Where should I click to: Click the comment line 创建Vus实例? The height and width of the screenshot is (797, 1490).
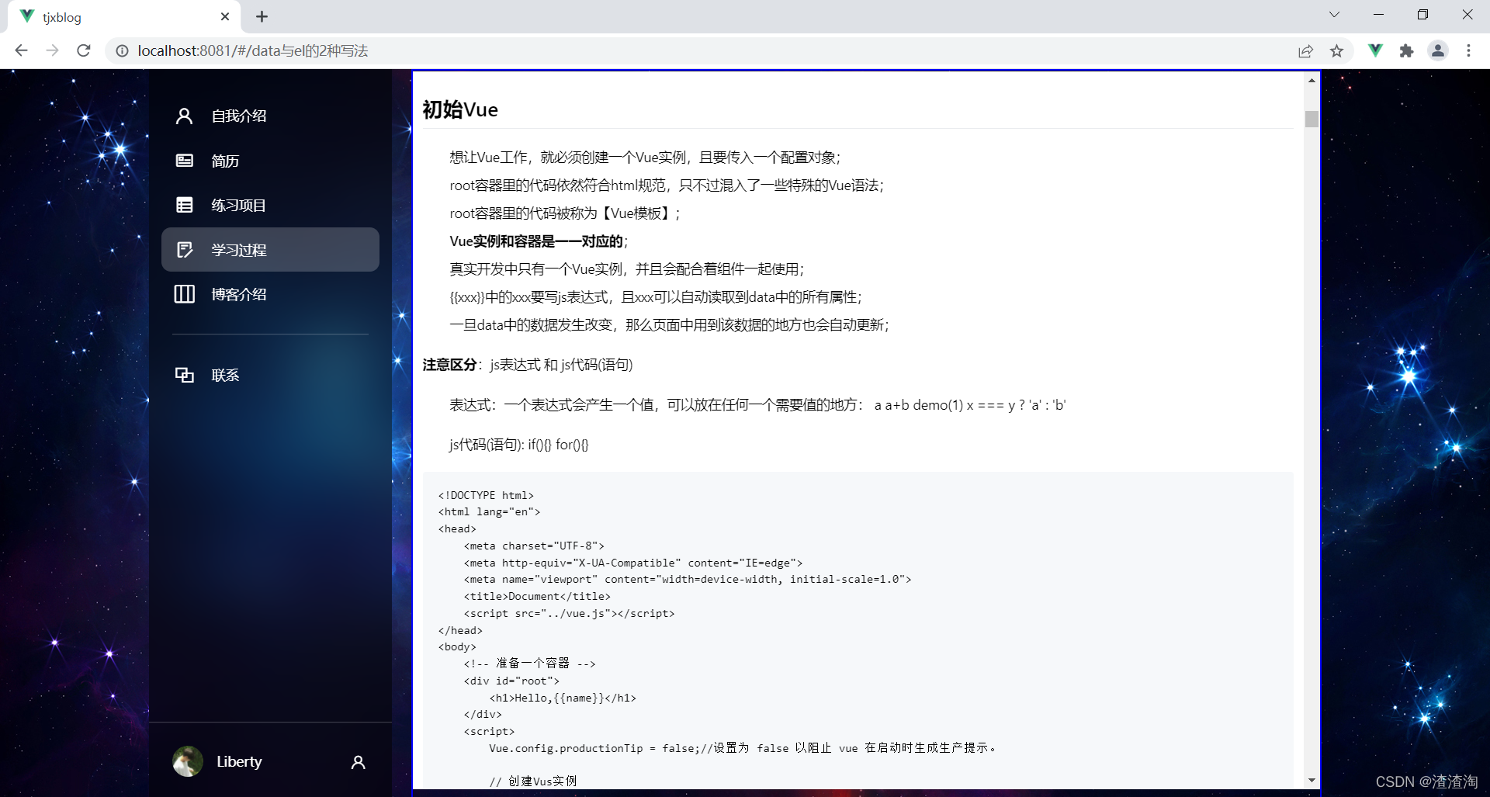(x=533, y=781)
